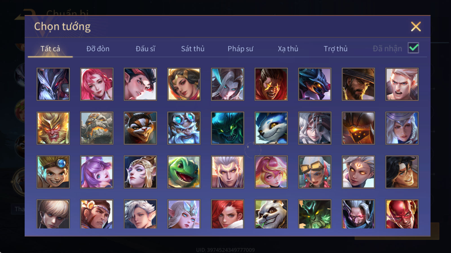Toggle the Đã nhận checkbox
Image resolution: width=451 pixels, height=253 pixels.
point(413,48)
